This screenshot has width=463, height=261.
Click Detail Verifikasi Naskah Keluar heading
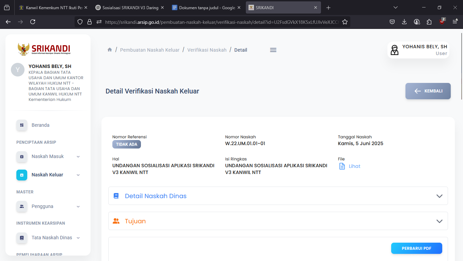(x=152, y=91)
